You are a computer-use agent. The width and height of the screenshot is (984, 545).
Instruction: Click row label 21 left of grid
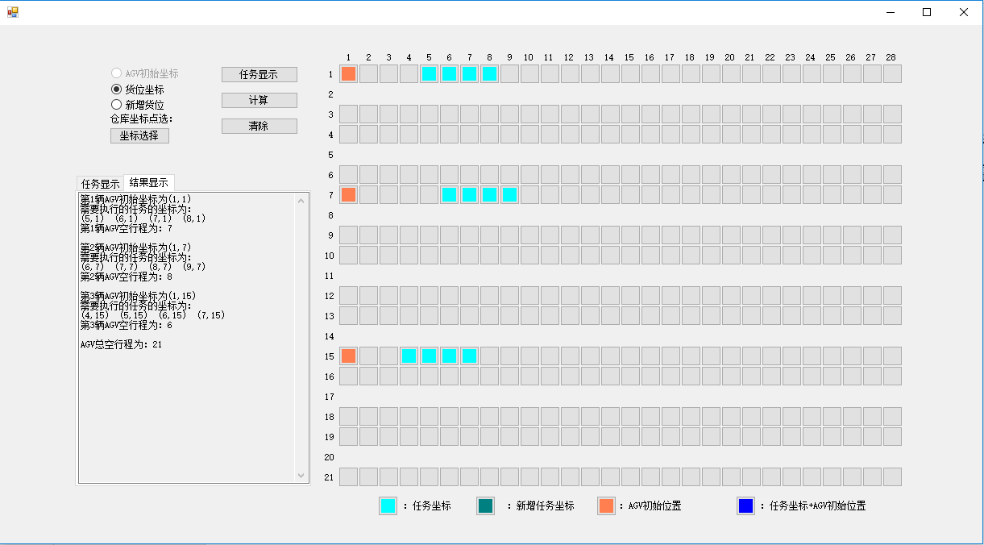tap(329, 477)
